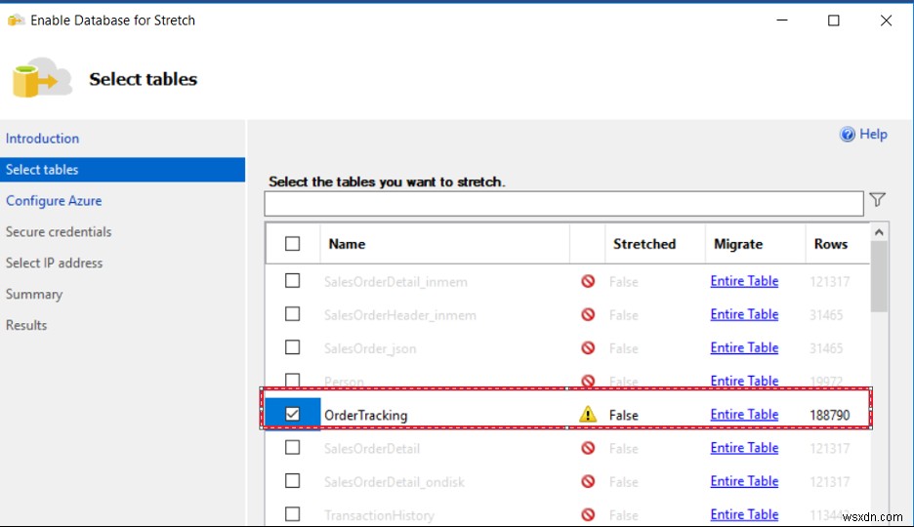The width and height of the screenshot is (914, 527).
Task: Click the Stretch database cloud wizard icon
Action: tap(41, 80)
